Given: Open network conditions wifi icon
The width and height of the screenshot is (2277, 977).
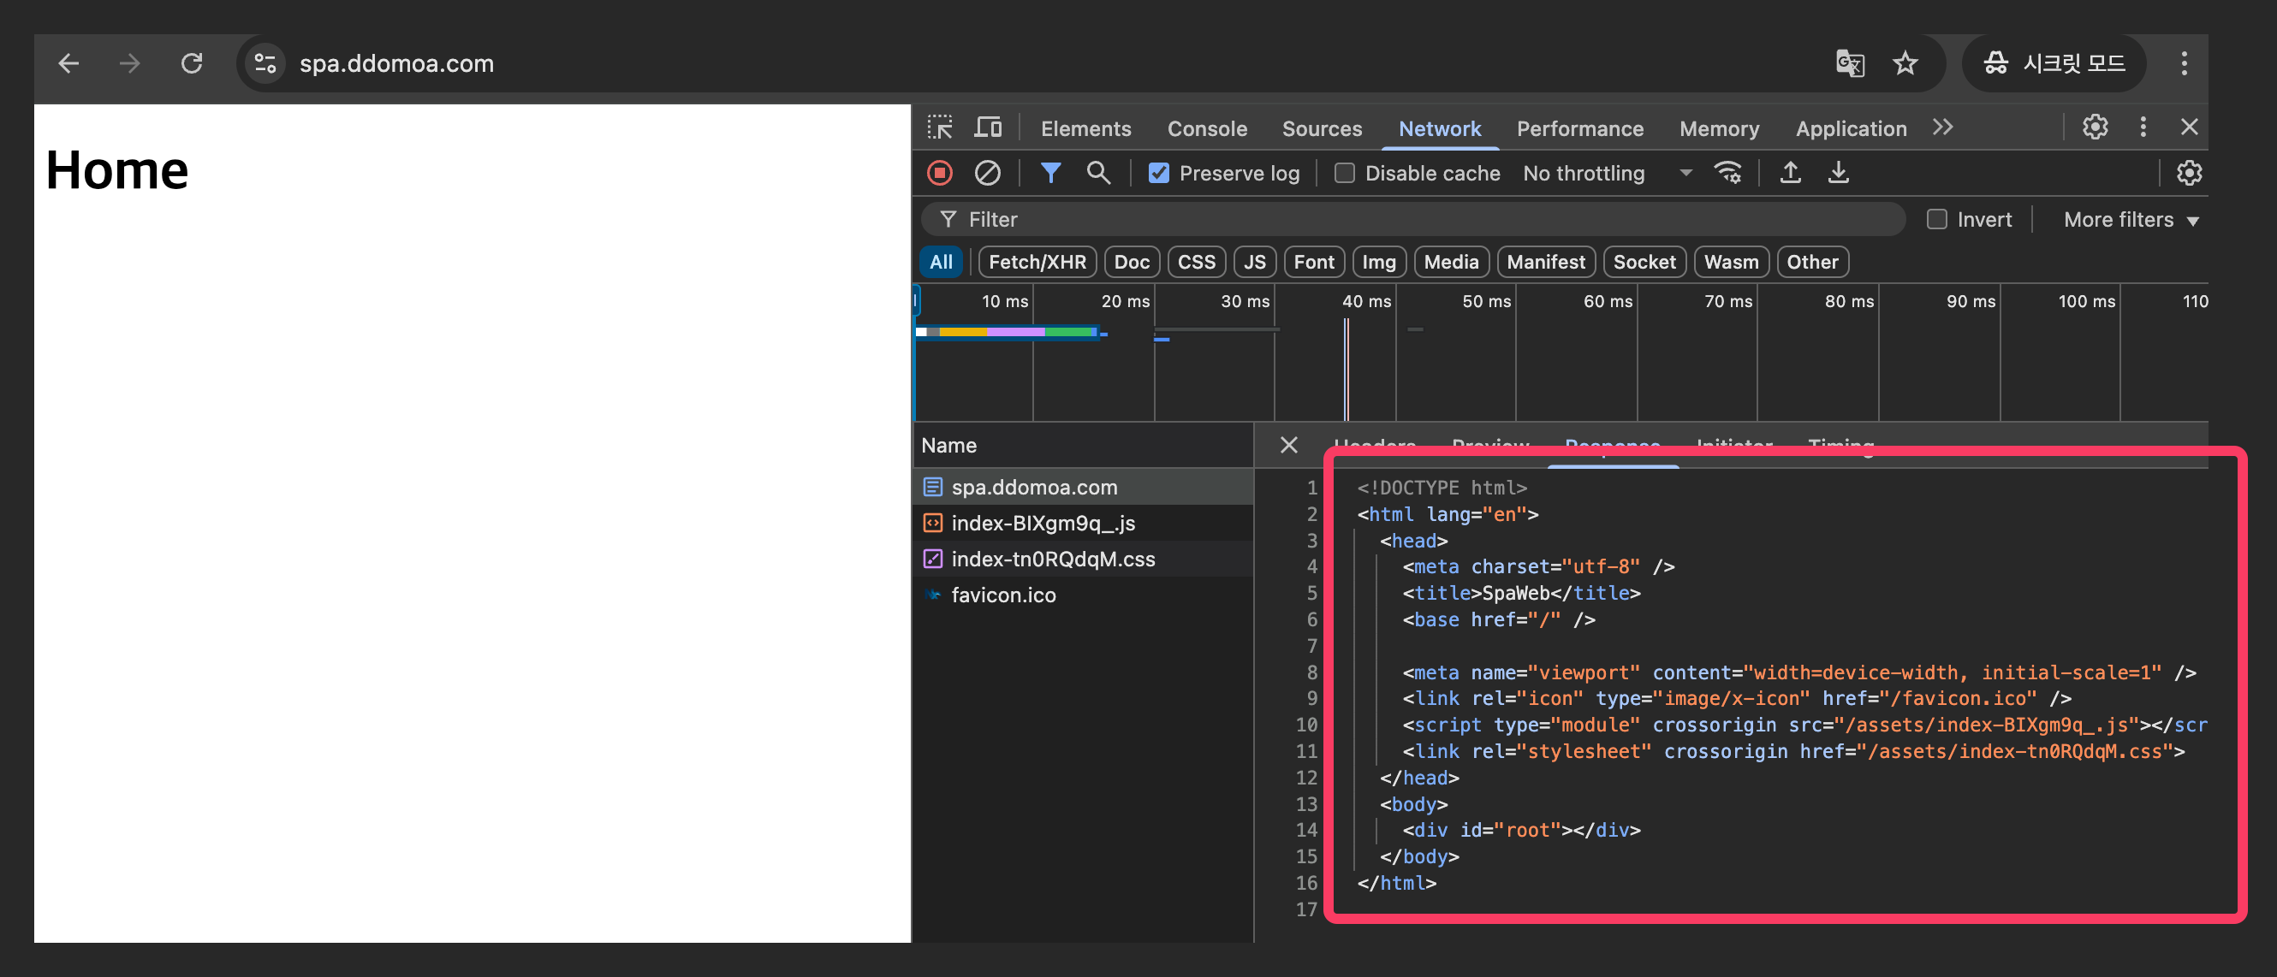Looking at the screenshot, I should tap(1728, 172).
